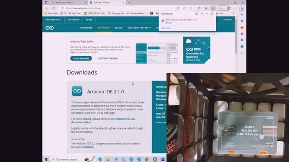The width and height of the screenshot is (289, 162).
Task: Open the Cloud menu item
Action: pos(119,28)
